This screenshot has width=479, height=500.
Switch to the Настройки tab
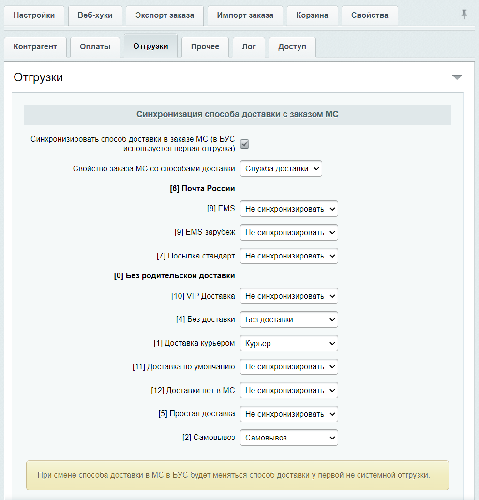tap(34, 15)
